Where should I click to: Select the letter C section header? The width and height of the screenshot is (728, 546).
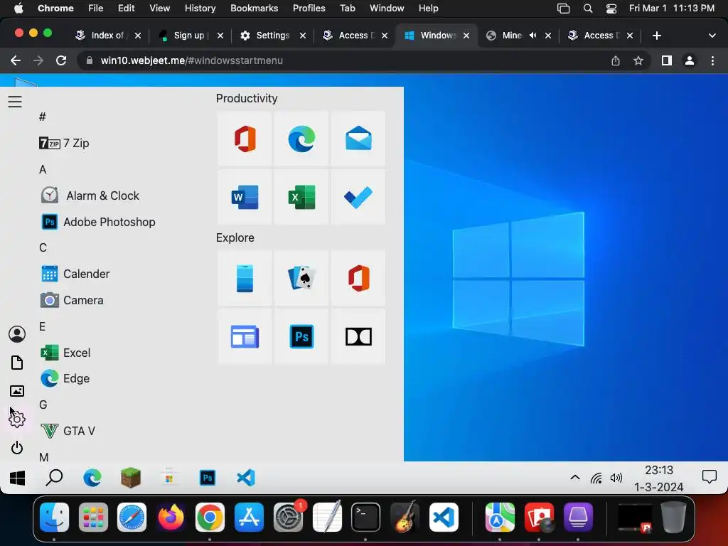click(x=43, y=247)
